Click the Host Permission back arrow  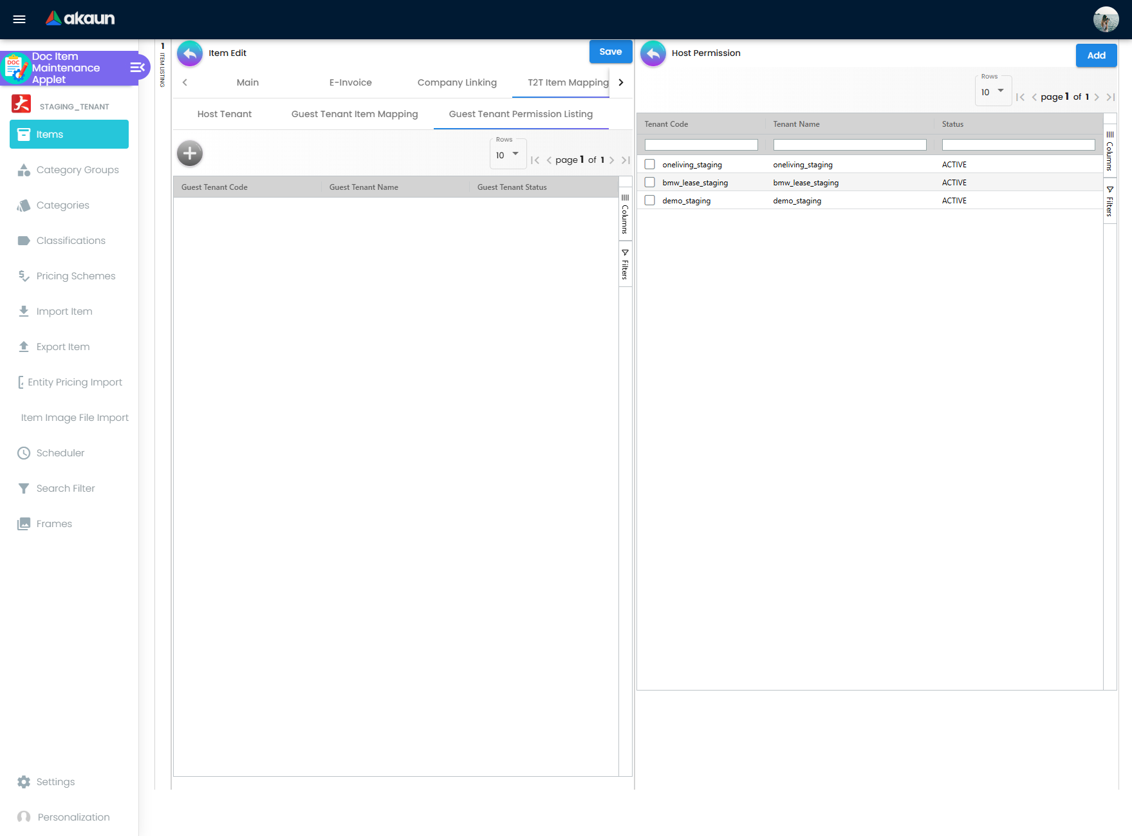[x=653, y=53]
